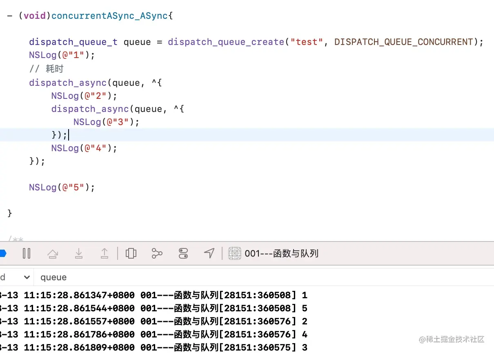Click the Step Into debug icon
This screenshot has width=494, height=353.
[x=79, y=253]
